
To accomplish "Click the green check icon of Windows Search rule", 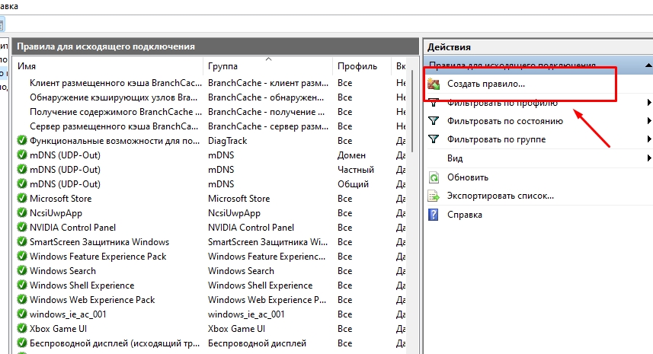I will point(22,271).
